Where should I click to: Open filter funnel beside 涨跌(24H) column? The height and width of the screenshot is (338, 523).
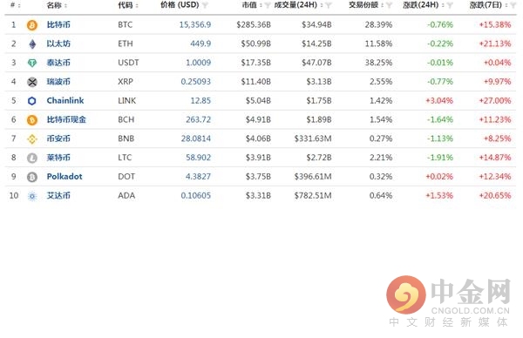[450, 5]
